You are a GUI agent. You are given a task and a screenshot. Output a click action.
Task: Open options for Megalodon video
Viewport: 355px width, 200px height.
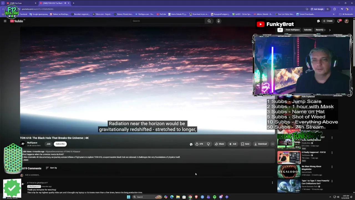(332, 167)
